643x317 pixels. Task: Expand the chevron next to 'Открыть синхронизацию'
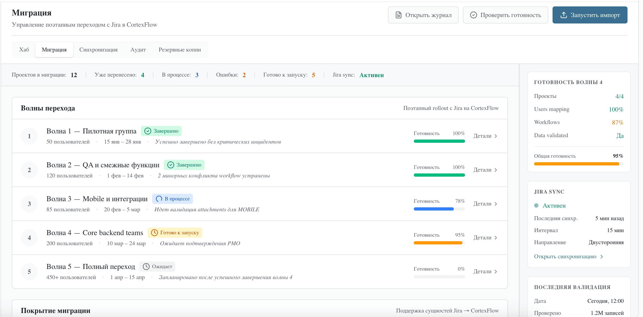602,256
